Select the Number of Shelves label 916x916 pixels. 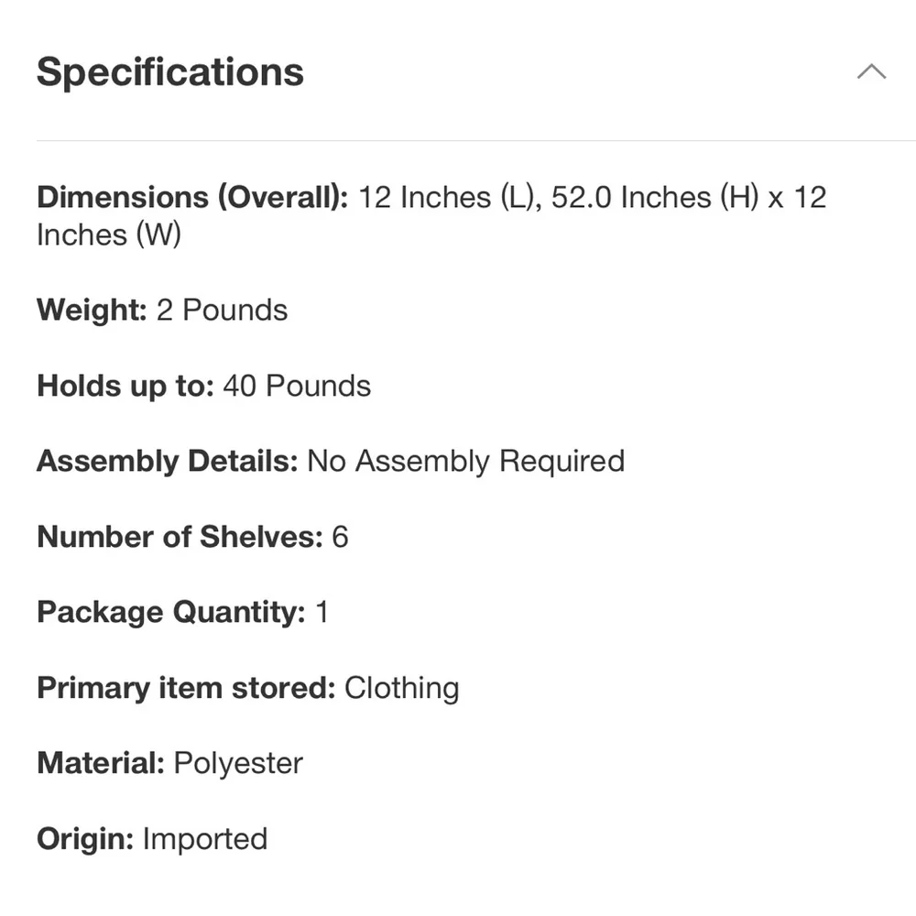tap(180, 537)
